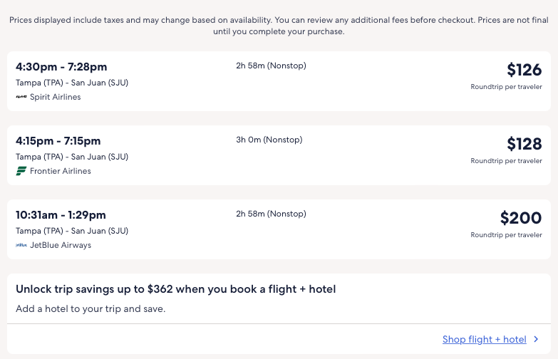
Task: Select the 4:15pm - 7:15pm Frontier flight
Action: [58, 141]
